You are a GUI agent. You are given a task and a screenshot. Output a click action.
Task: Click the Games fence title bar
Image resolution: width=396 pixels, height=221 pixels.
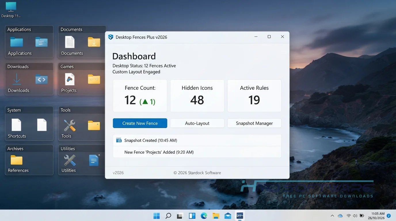[82, 66]
